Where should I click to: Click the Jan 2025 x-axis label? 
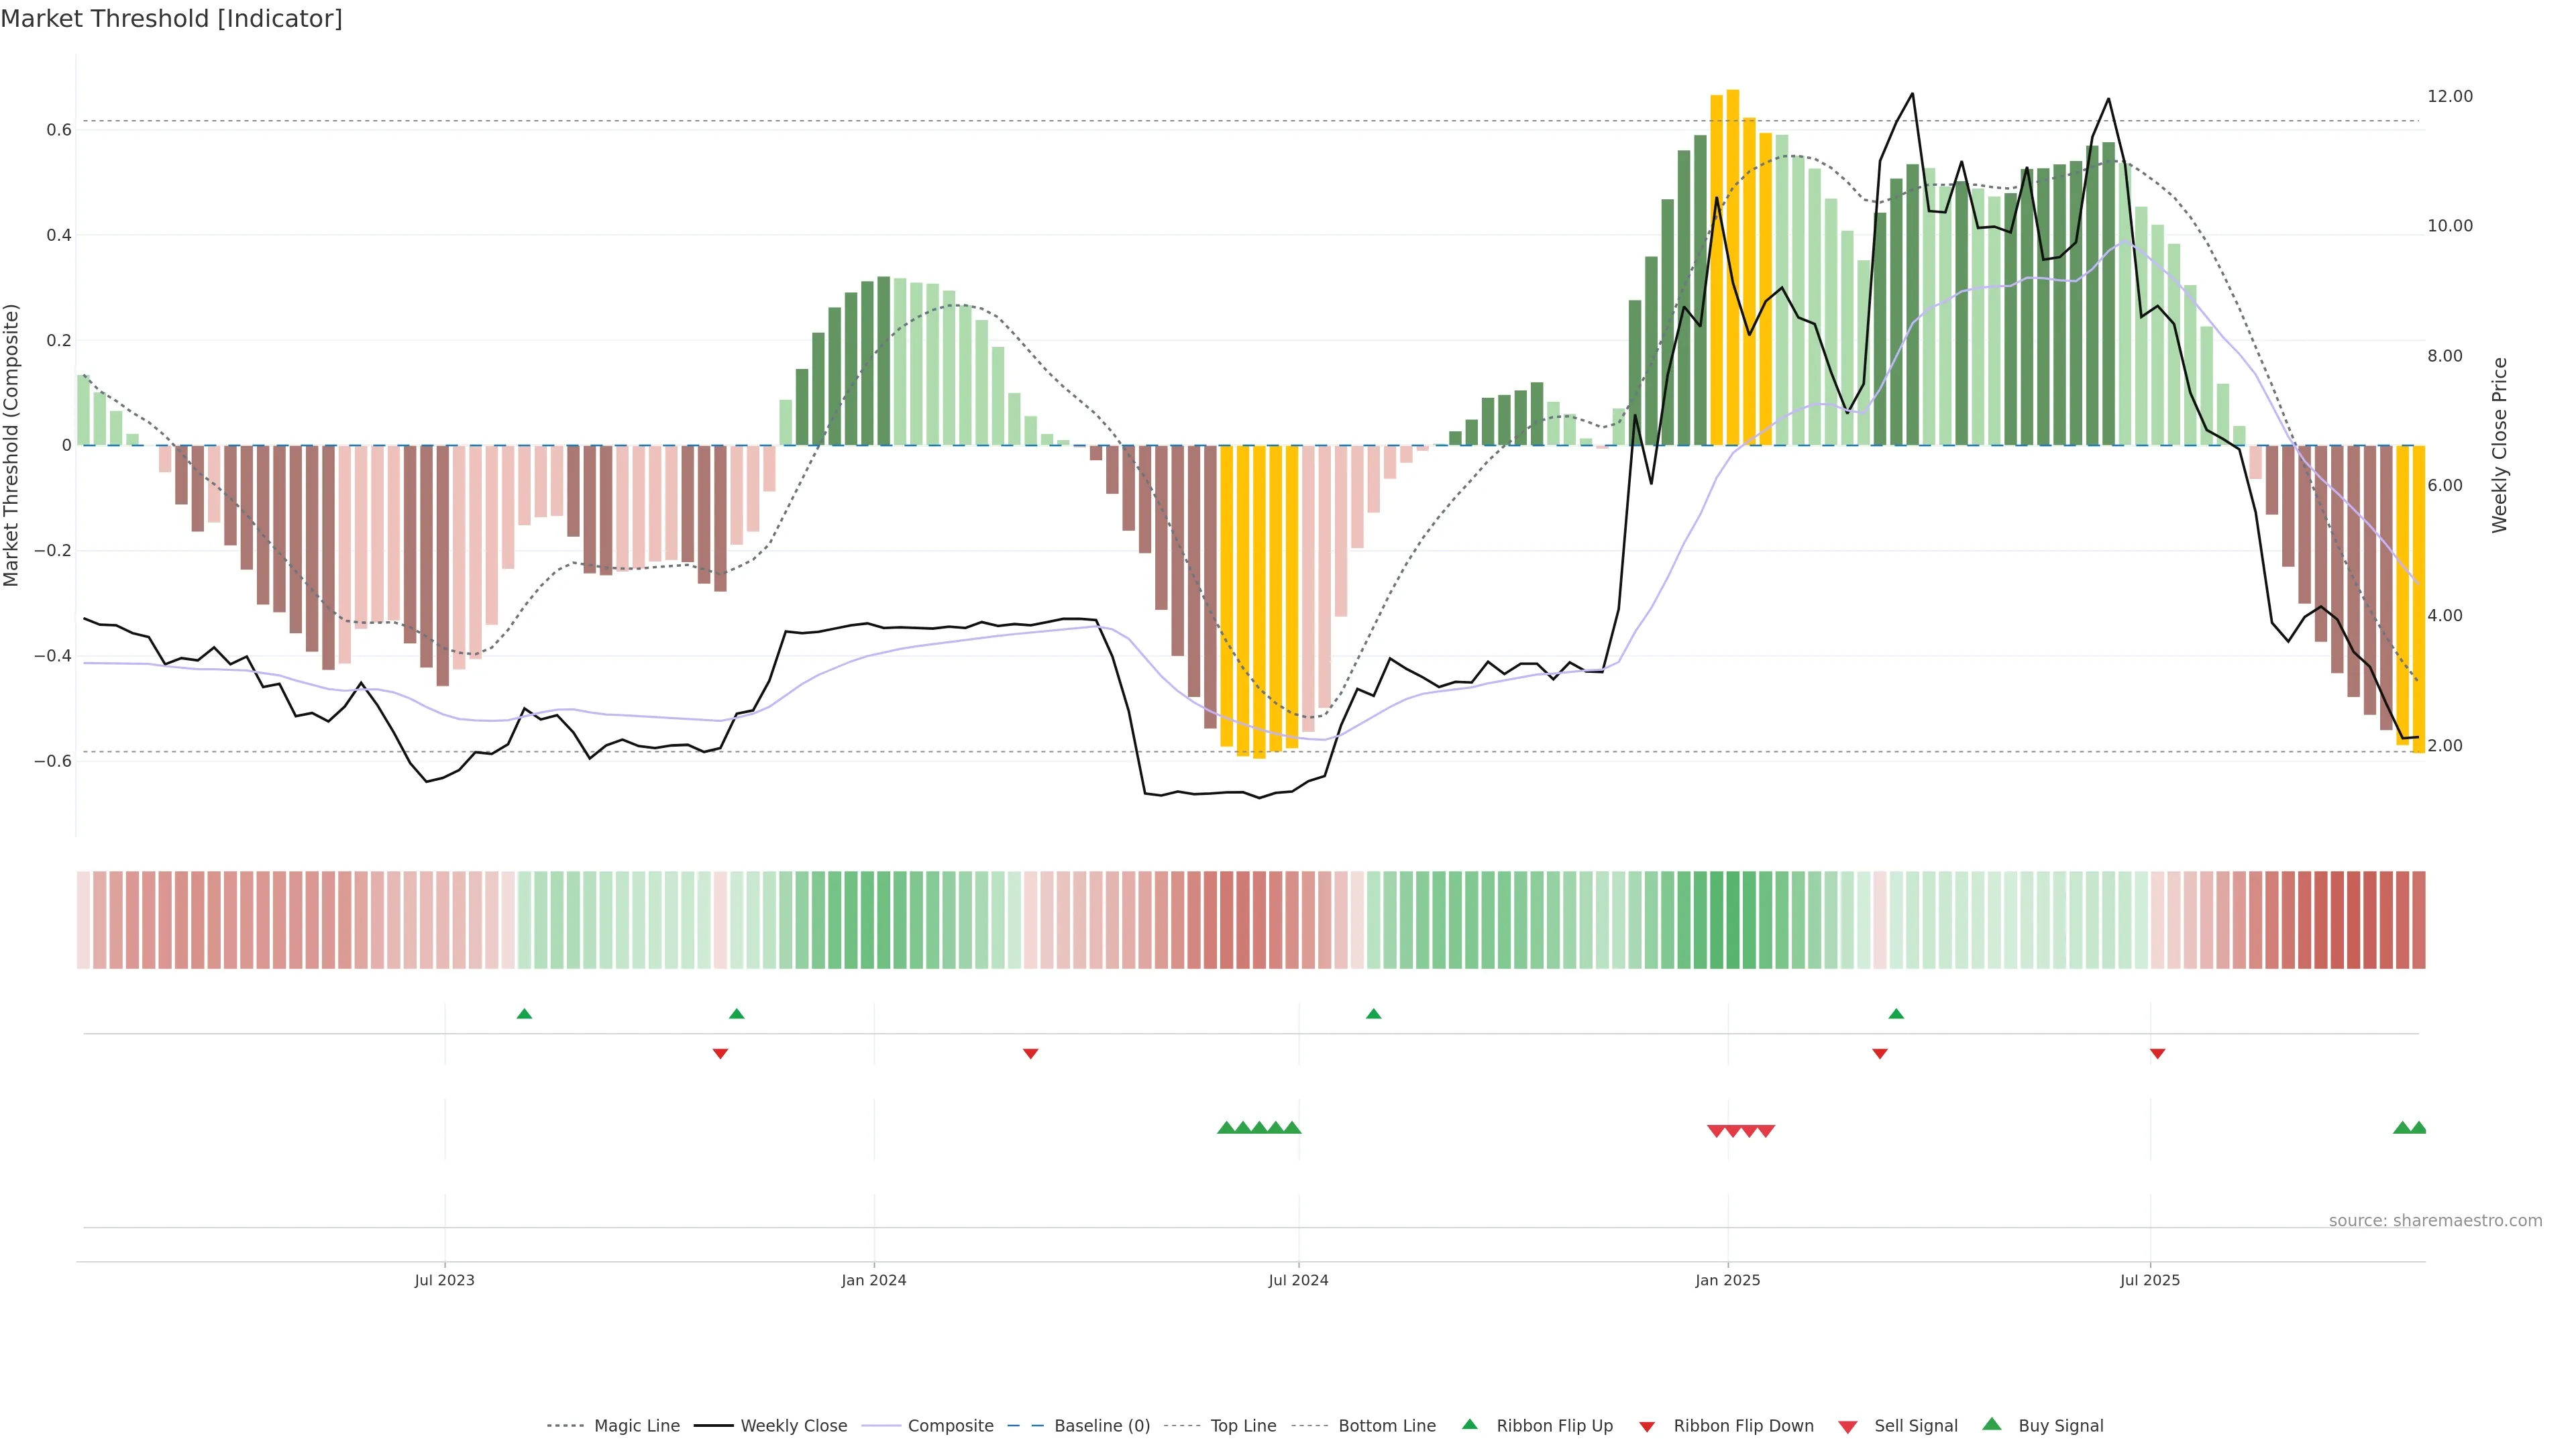(x=1727, y=1280)
